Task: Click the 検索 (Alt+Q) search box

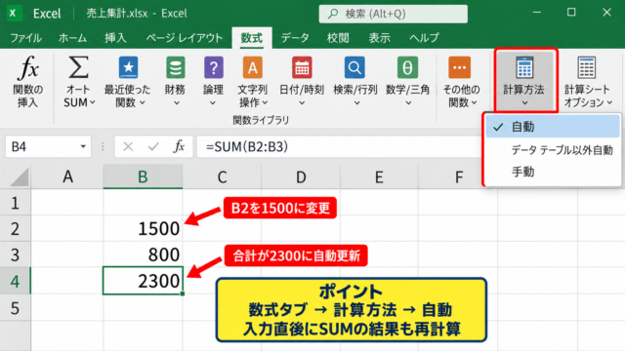Action: click(x=393, y=14)
